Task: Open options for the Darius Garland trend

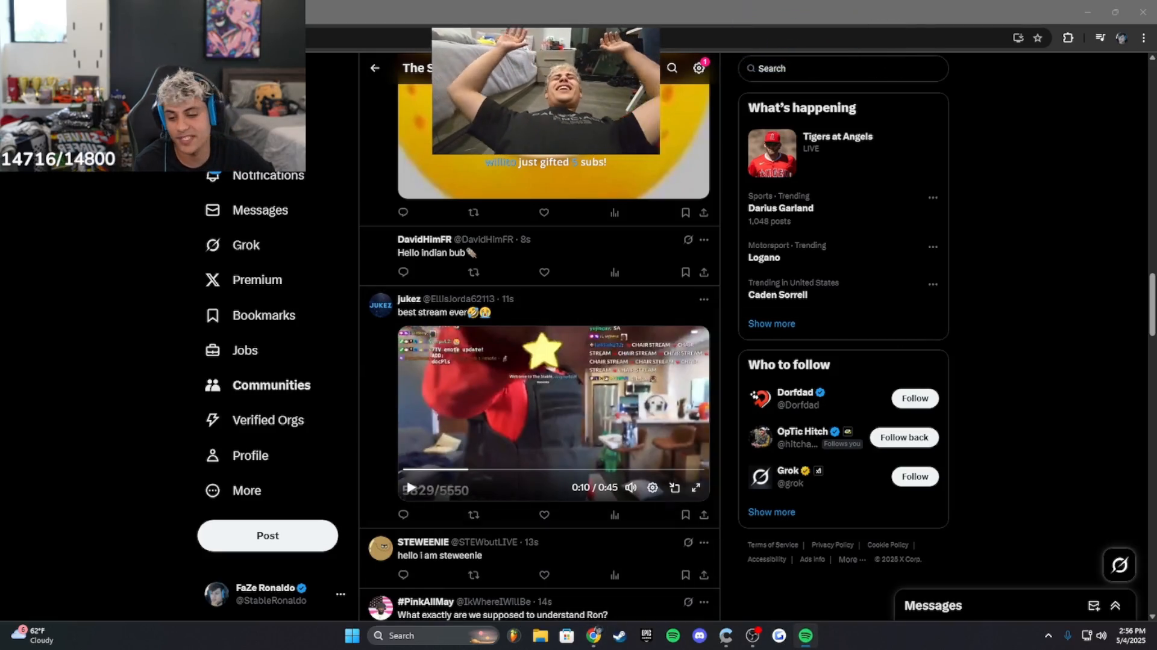Action: tap(932, 197)
